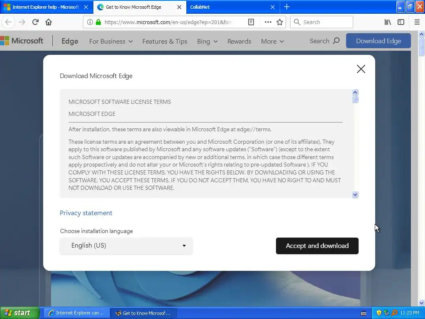Select Get to Know Microsoft taskbar item

[144, 313]
